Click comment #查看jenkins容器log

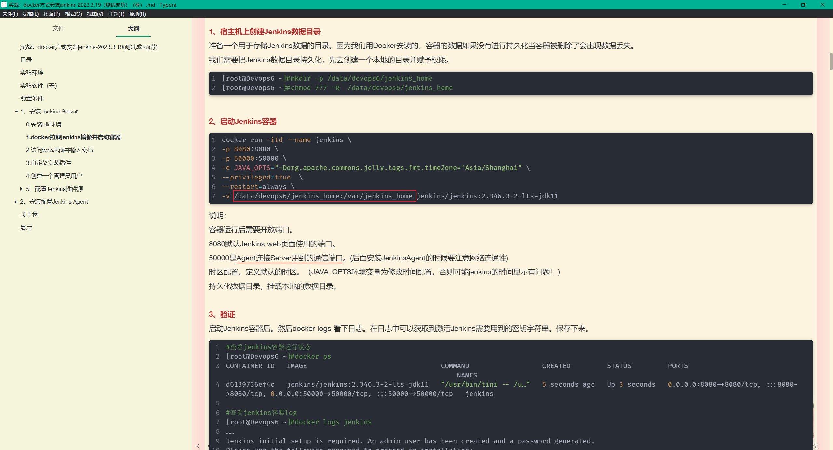[261, 413]
